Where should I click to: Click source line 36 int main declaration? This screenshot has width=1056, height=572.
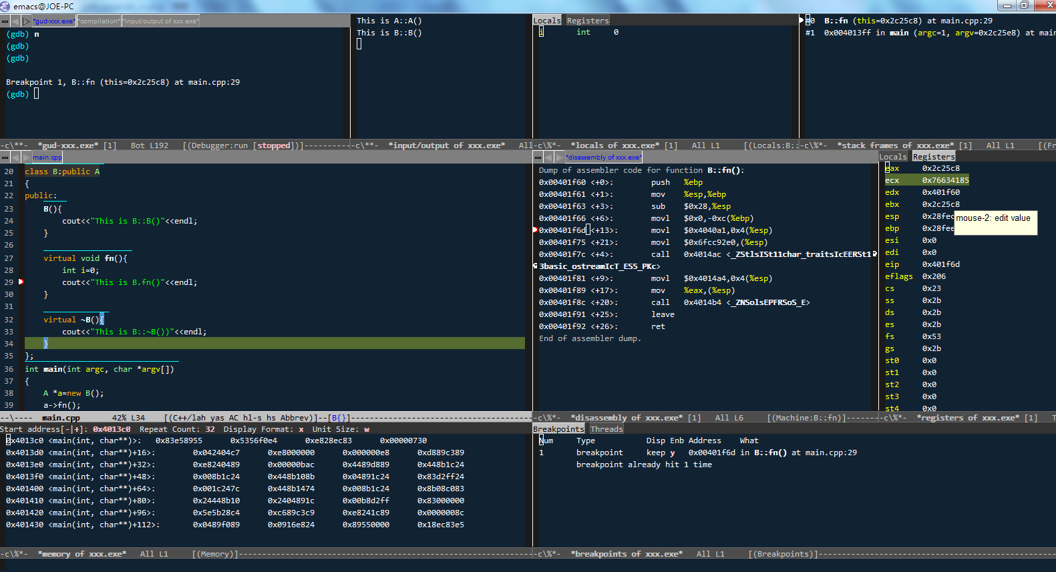(x=99, y=369)
